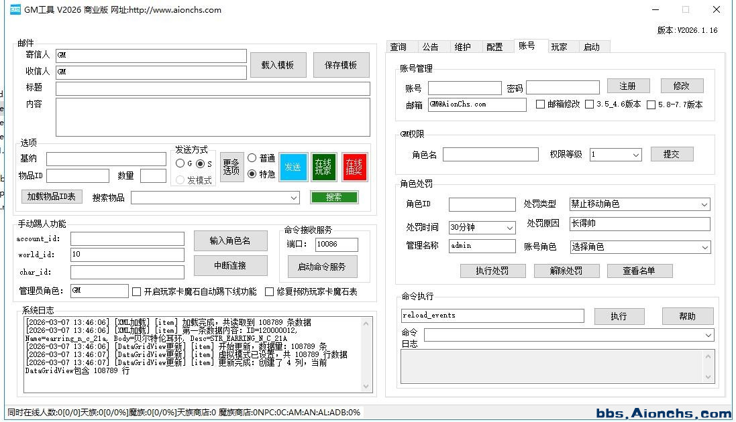Image resolution: width=736 pixels, height=422 pixels.
Task: Check the 开启玩家卡魔石自动踢下线功能 option
Action: click(x=137, y=291)
